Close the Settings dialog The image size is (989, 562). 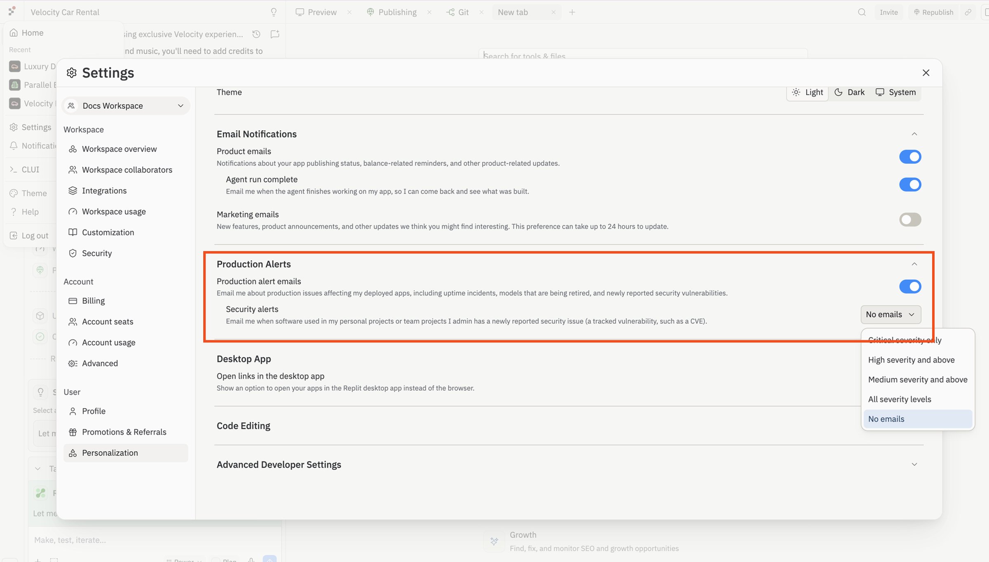(926, 73)
